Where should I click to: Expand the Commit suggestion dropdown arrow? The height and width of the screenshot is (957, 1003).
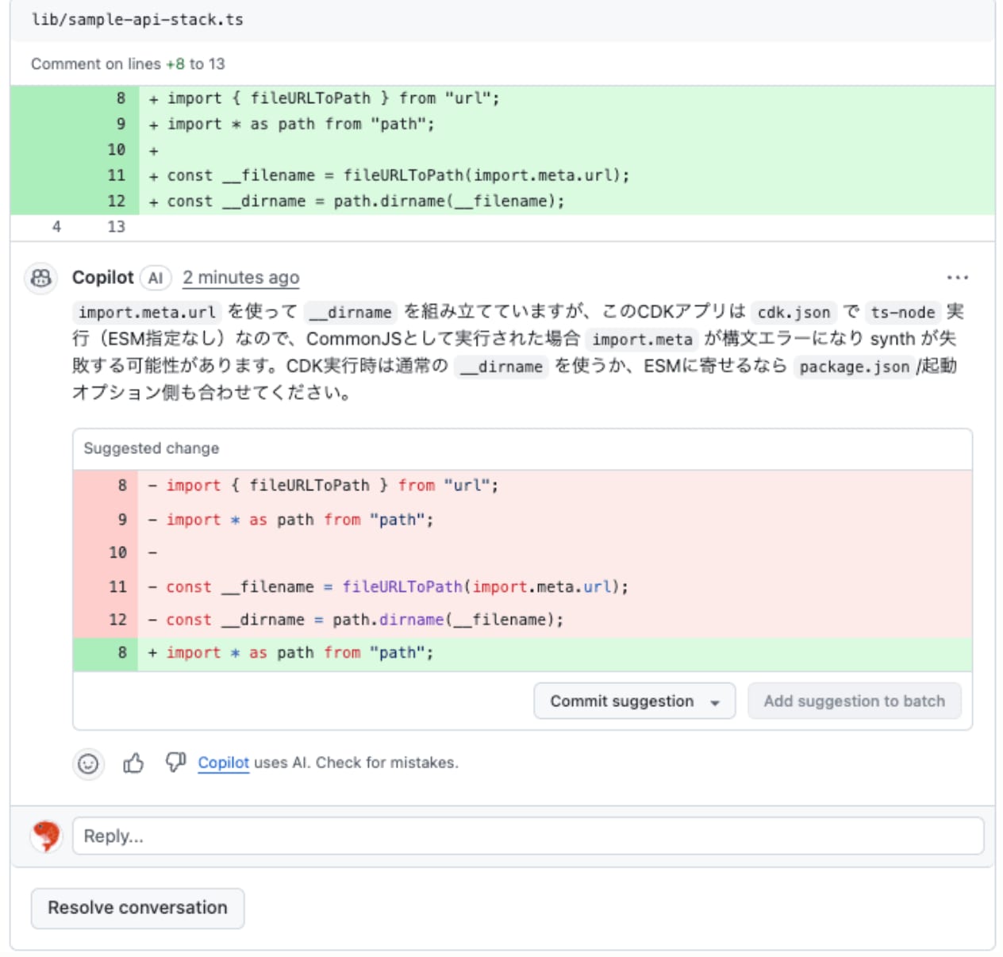pos(715,702)
